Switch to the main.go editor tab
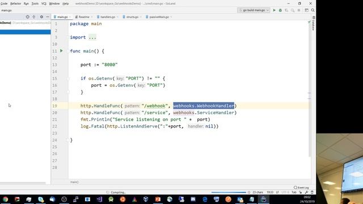This screenshot has height=204, width=363. point(62,17)
